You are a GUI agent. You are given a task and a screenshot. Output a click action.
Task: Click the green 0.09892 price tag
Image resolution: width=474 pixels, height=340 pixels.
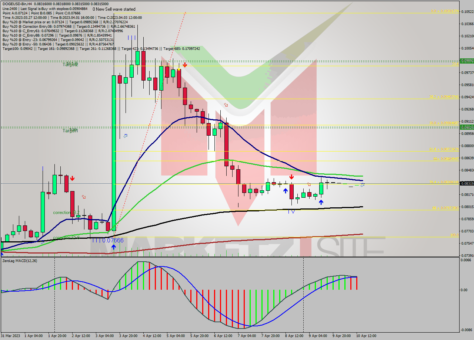467,61
